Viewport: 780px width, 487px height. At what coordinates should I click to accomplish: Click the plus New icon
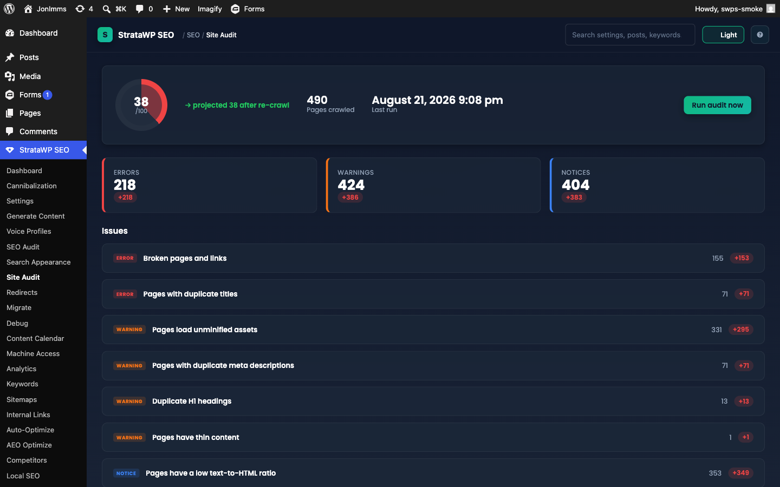pyautogui.click(x=167, y=9)
